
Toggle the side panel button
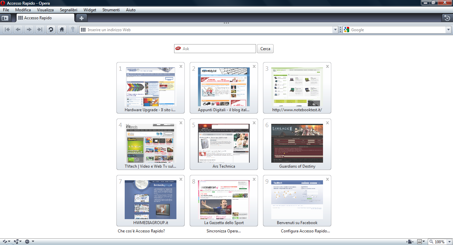pos(5,18)
